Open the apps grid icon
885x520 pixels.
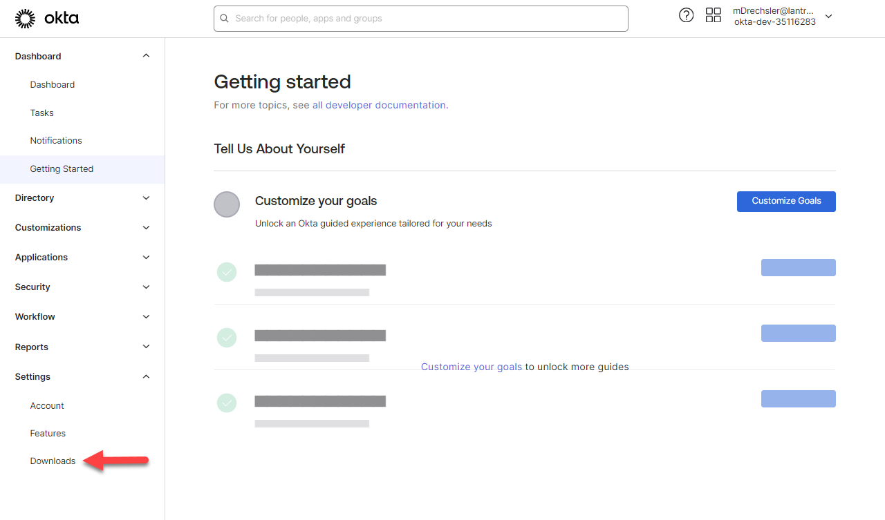713,16
